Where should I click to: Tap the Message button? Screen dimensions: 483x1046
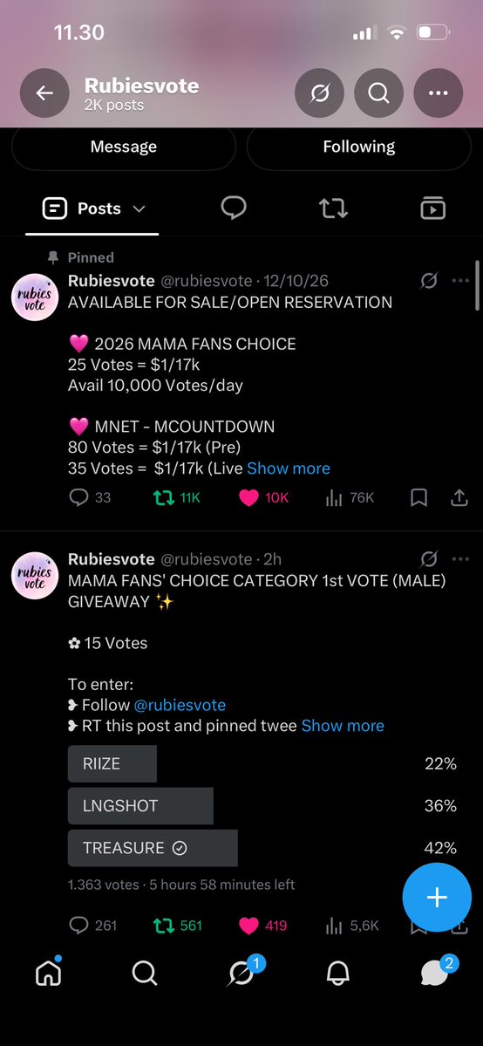tap(124, 147)
